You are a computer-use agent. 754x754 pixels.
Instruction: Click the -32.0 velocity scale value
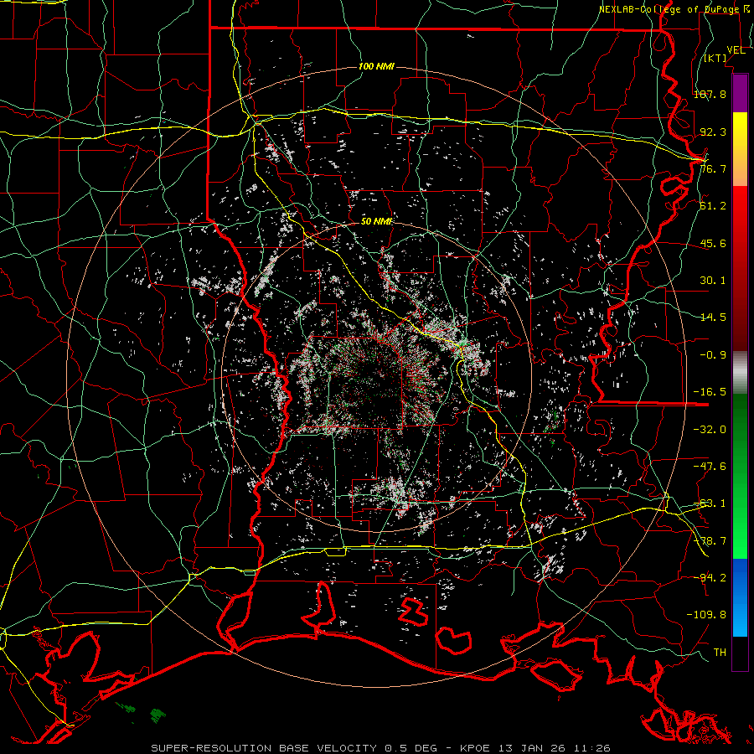click(x=710, y=430)
